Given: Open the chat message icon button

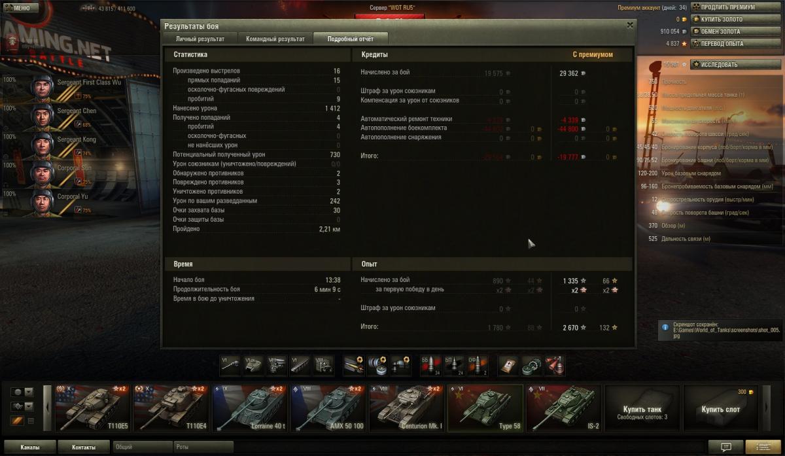Looking at the screenshot, I should 726,447.
